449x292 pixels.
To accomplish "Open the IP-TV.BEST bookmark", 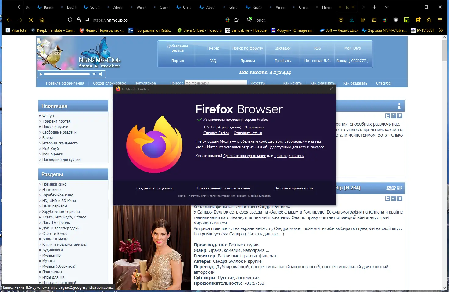I will pyautogui.click(x=422, y=30).
